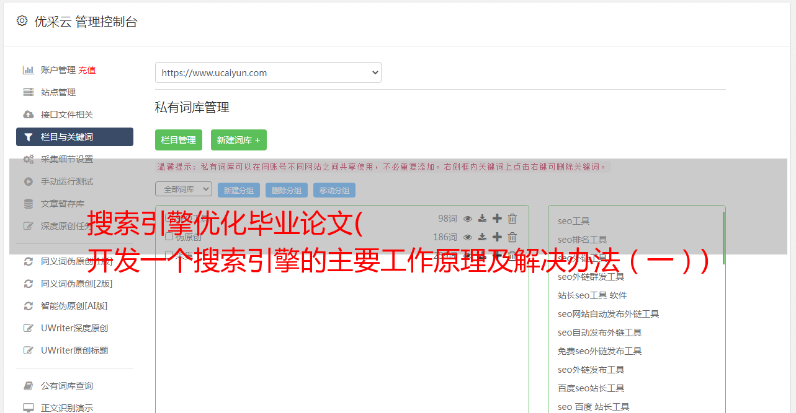Click the '186词' count text
796x413 pixels.
(x=445, y=237)
